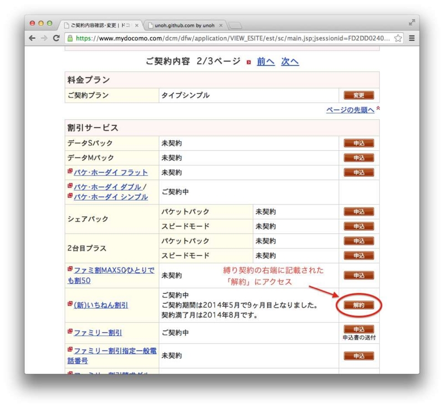
Task: Click 申込 for ファミリー割引指定一般電話番号
Action: tap(359, 356)
